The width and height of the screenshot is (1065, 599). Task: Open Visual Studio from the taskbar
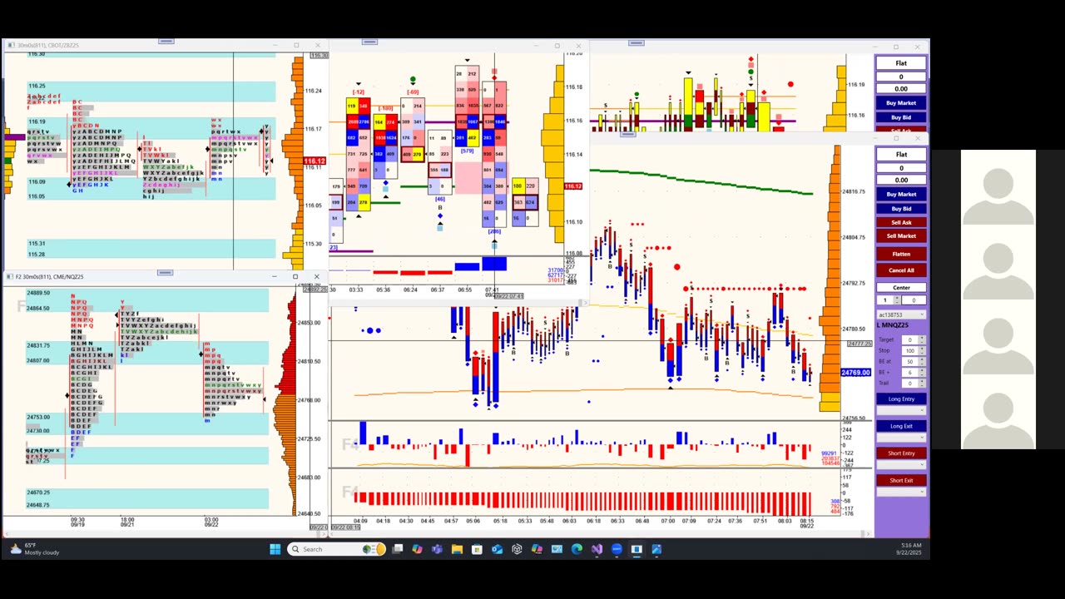point(597,549)
